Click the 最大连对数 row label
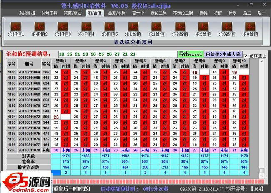This screenshot has height=193, width=271. click(x=28, y=167)
